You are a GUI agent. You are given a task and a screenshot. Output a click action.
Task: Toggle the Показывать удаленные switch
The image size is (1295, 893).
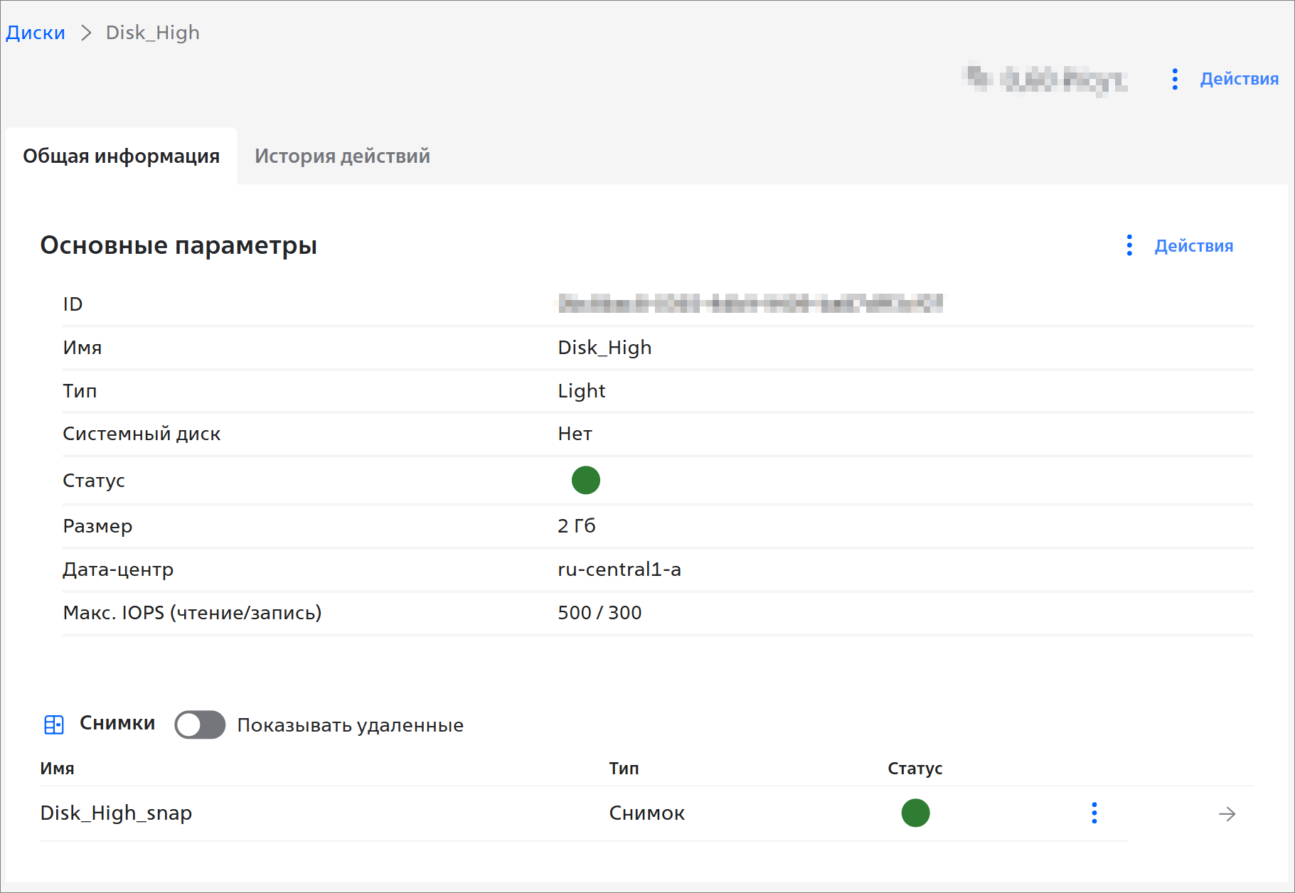[x=200, y=724]
